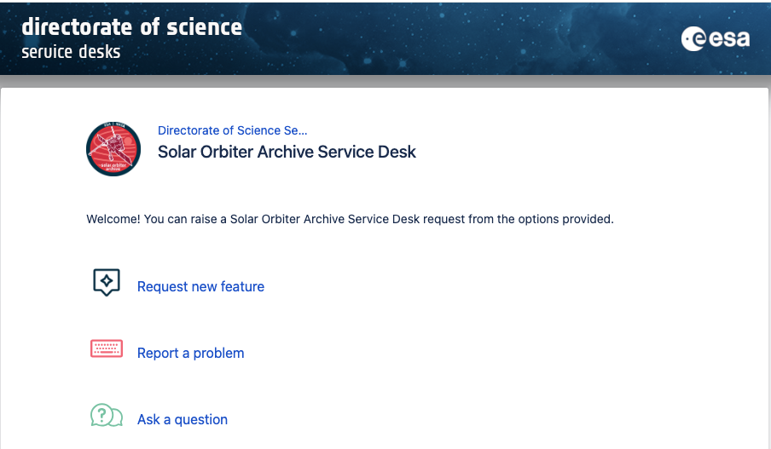Click the Welcome message paragraph
The image size is (771, 449).
[350, 219]
